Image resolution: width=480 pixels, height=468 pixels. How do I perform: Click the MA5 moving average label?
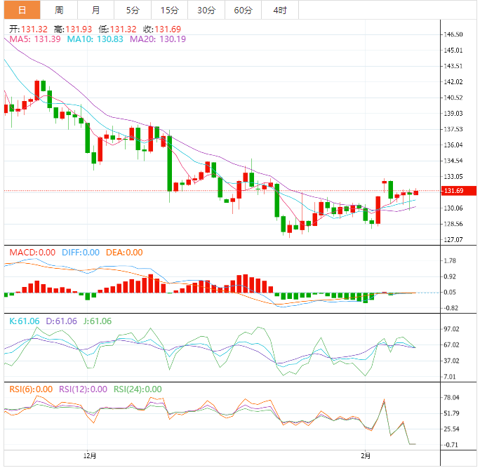(x=34, y=39)
